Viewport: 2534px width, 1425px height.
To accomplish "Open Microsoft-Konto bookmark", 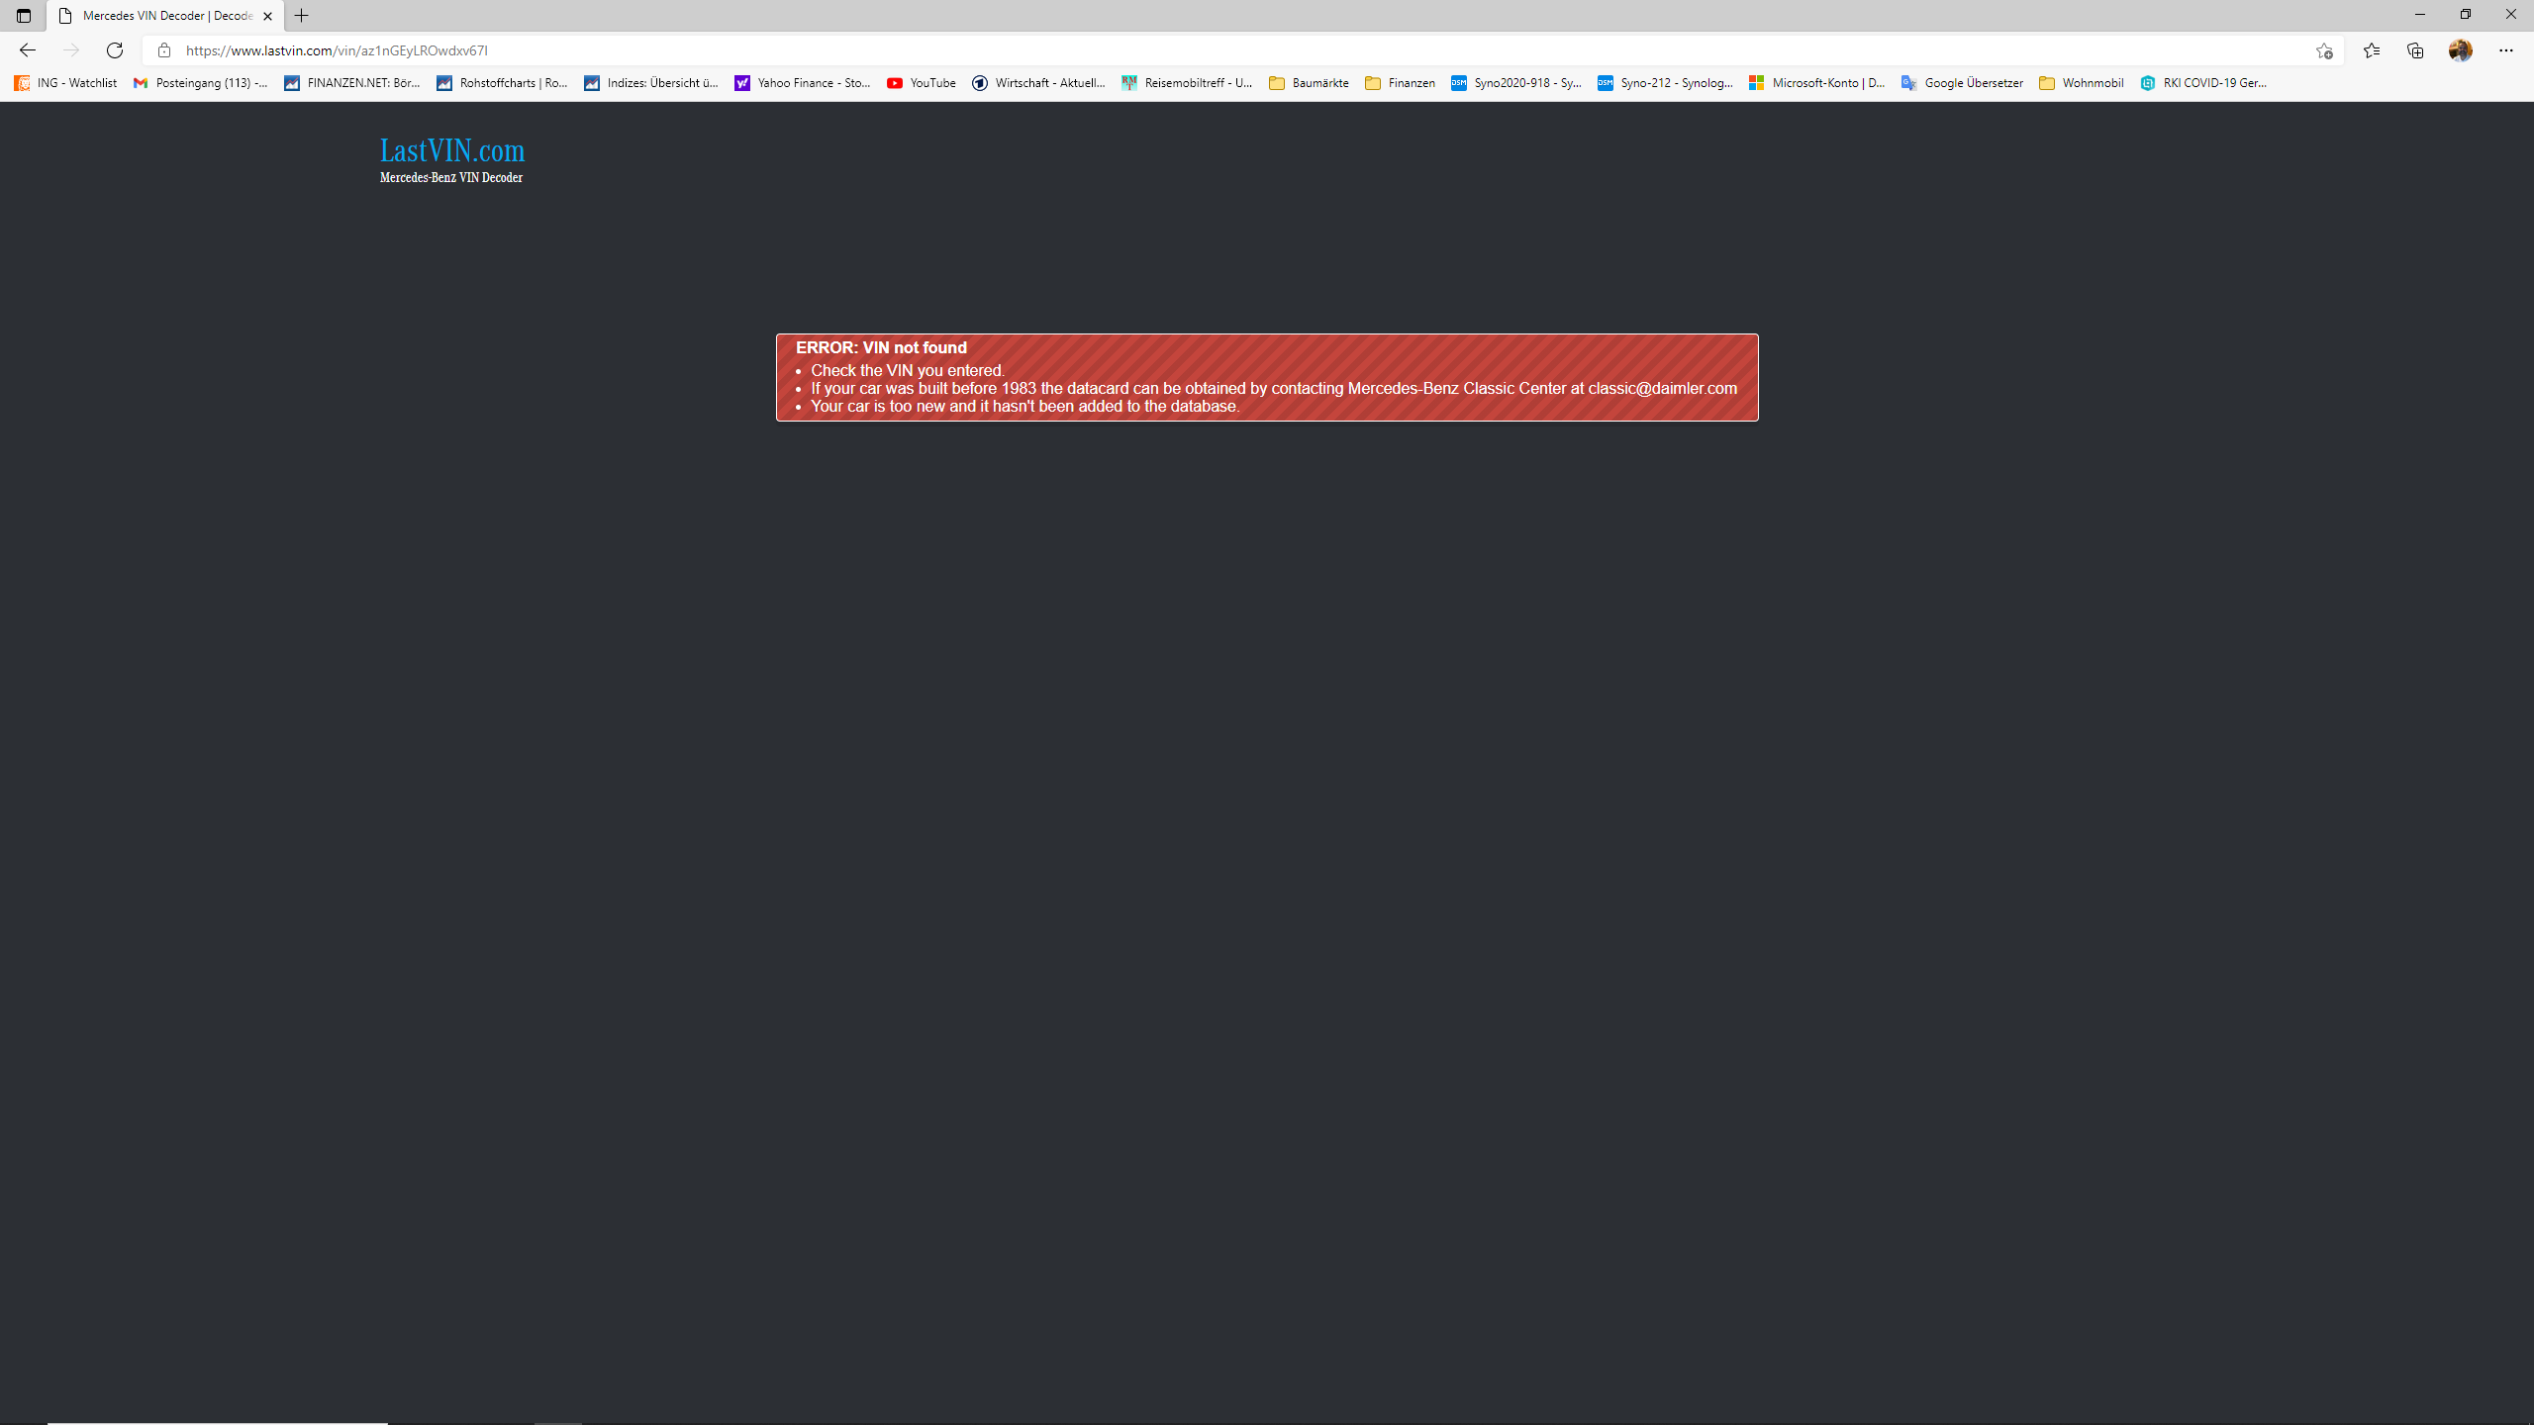I will pyautogui.click(x=1817, y=83).
